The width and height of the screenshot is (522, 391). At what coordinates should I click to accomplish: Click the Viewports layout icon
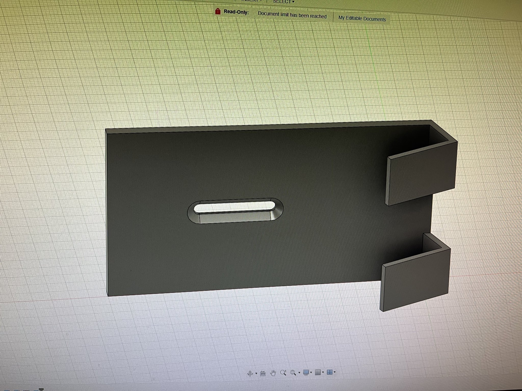(x=329, y=372)
